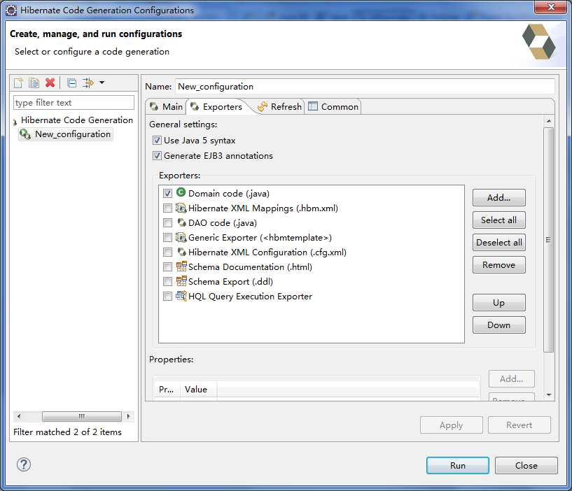572x491 pixels.
Task: Click the Collapse All toolbar icon
Action: pyautogui.click(x=72, y=83)
